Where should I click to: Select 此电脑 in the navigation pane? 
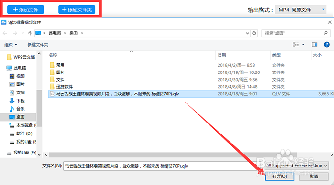pos(16,68)
